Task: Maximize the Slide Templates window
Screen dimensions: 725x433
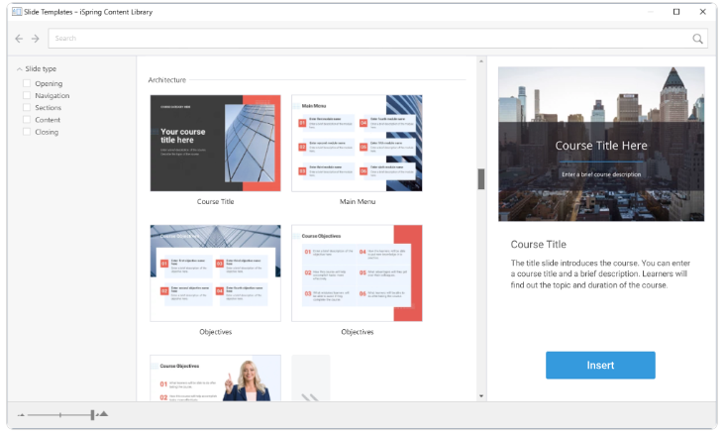Action: click(676, 11)
